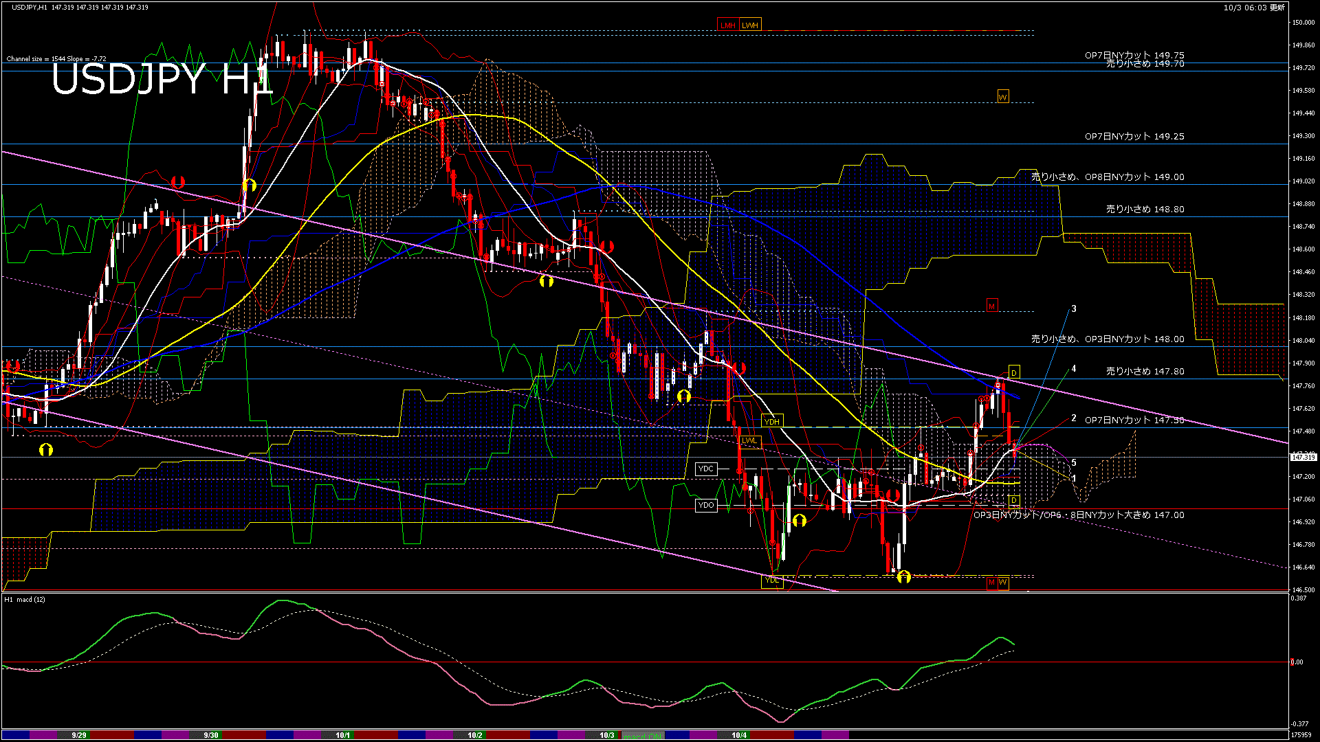Click the W marker beside LWH line
Screen dimensions: 1320x742
tap(1002, 97)
